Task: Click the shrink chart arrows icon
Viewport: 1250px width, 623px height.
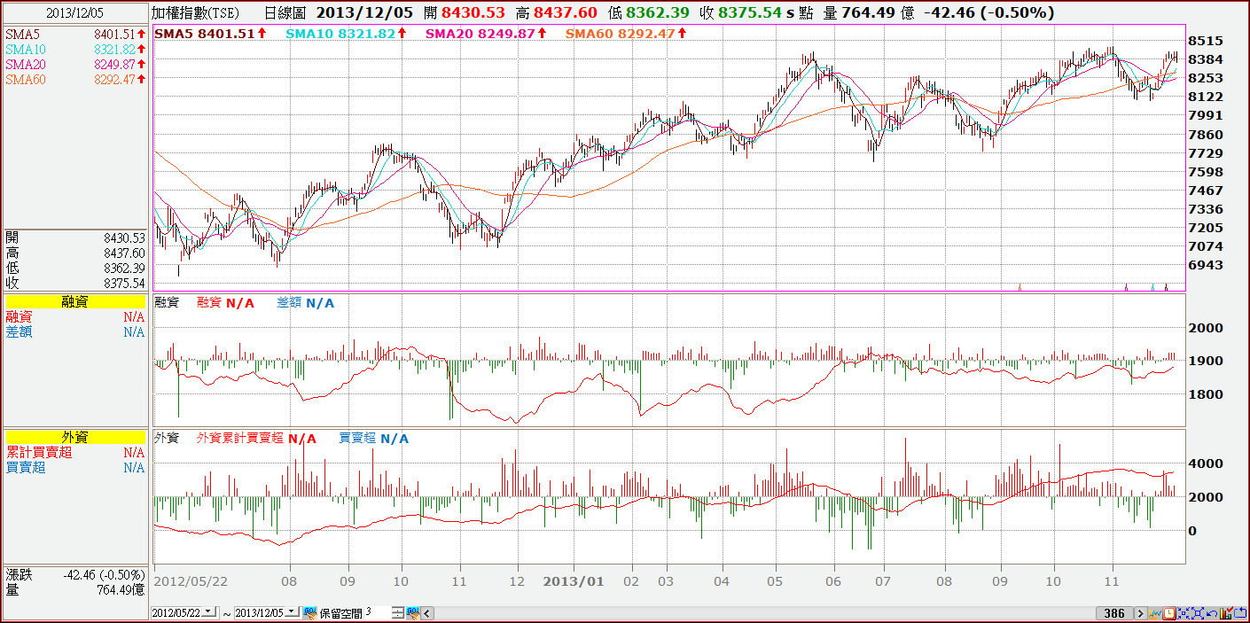Action: [x=1184, y=613]
